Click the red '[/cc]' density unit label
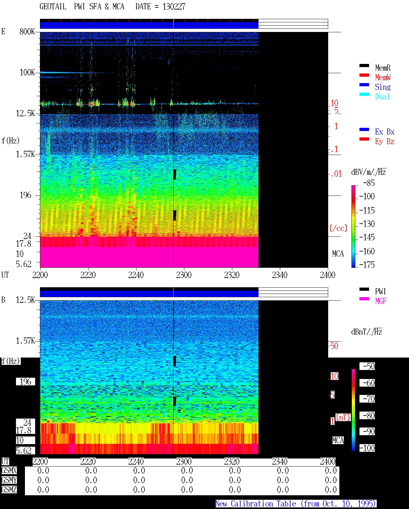Screen dimensions: 409x509 click(338, 228)
